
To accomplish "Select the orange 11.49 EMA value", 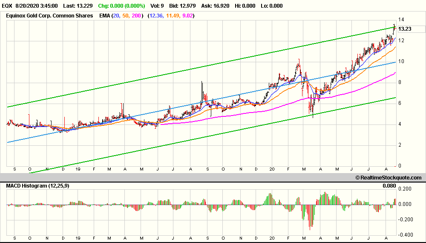I will 173,16.
